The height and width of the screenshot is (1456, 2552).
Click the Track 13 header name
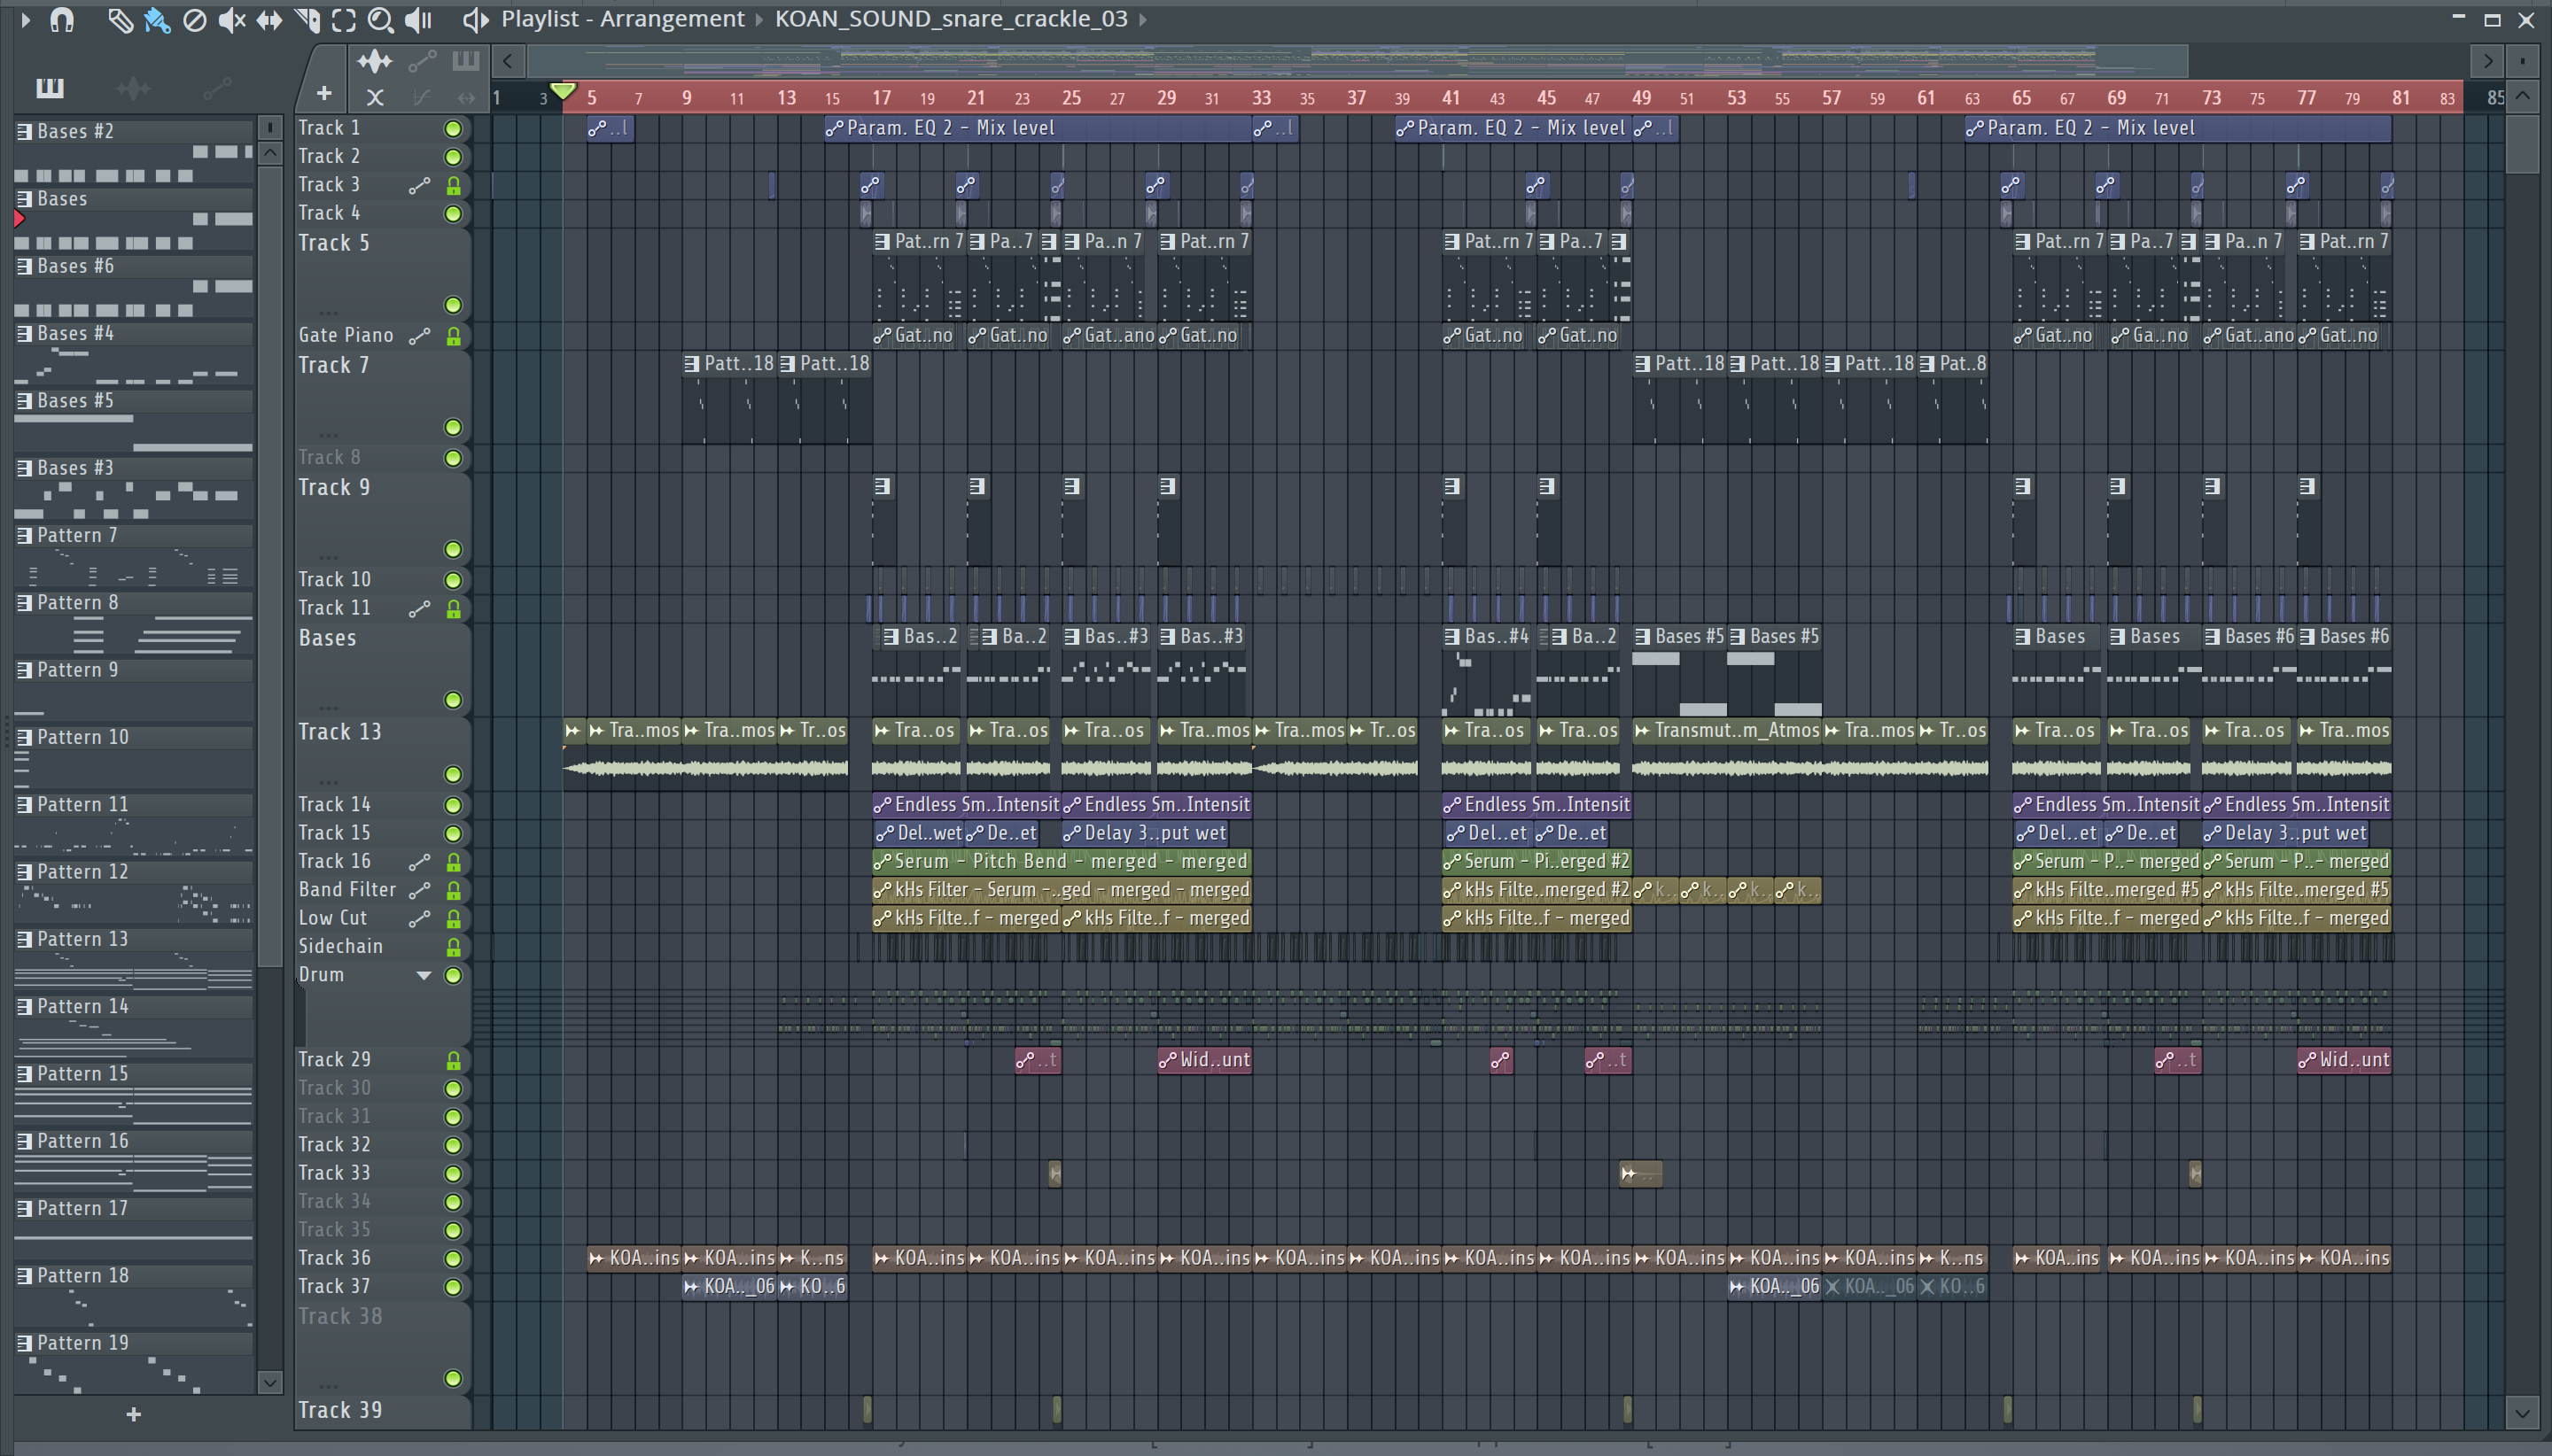[340, 732]
